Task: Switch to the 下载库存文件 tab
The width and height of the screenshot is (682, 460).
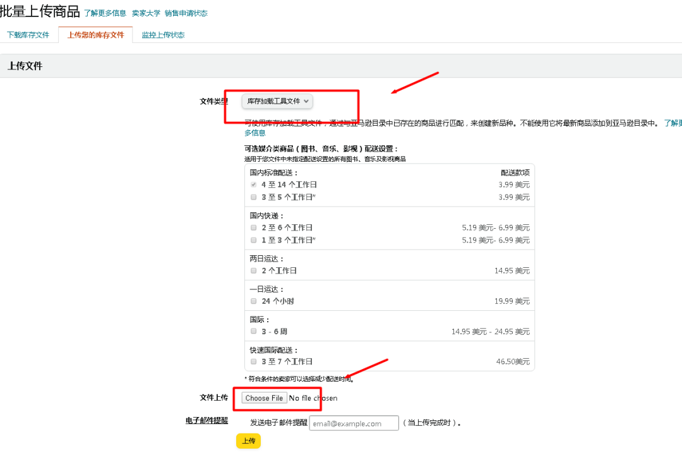Action: click(28, 35)
